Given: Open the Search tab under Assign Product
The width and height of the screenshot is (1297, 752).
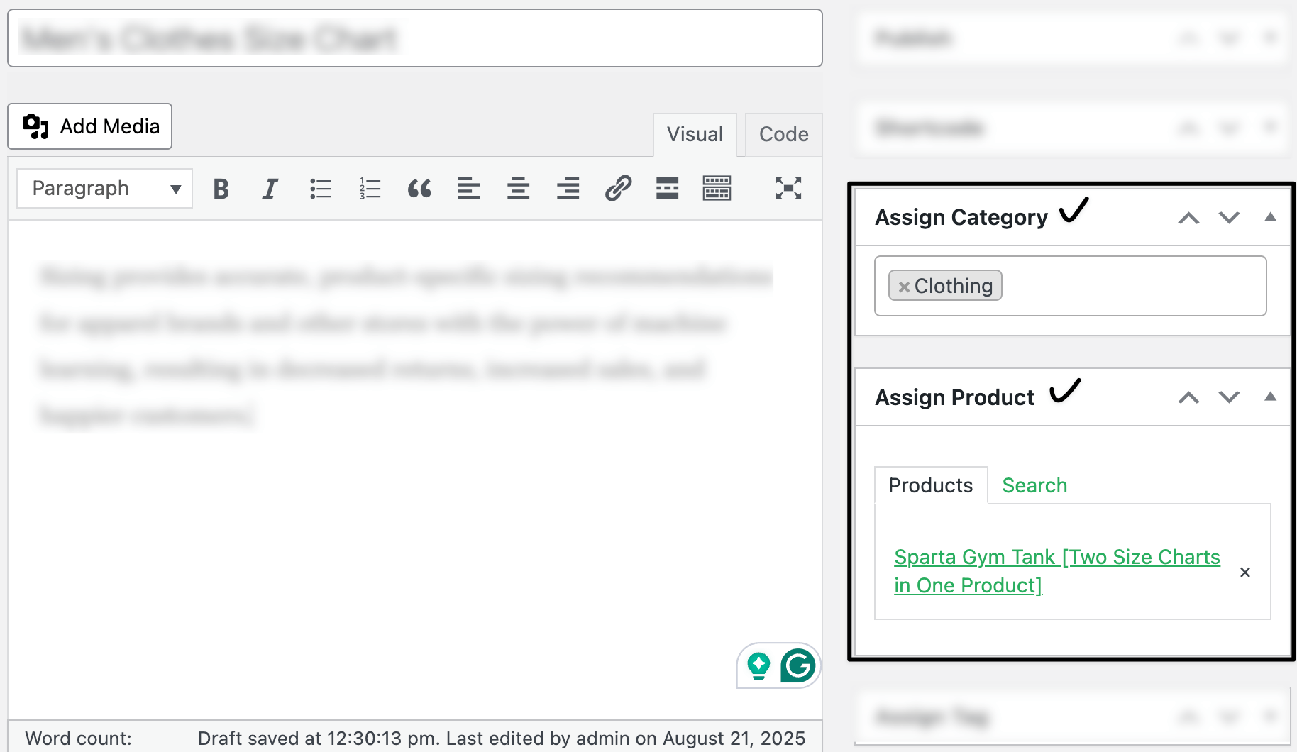Looking at the screenshot, I should (1034, 485).
